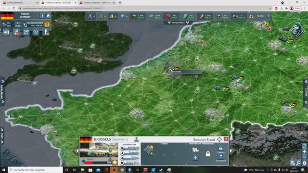The image size is (308, 173).
Task: Switch to the third Conflict of Nations tab
Action: tap(97, 3)
